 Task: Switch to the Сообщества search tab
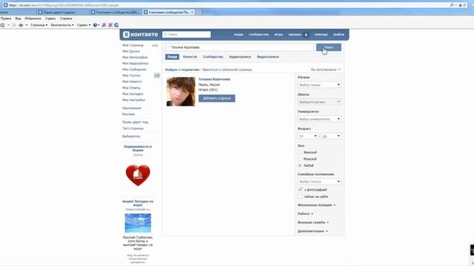coord(213,57)
